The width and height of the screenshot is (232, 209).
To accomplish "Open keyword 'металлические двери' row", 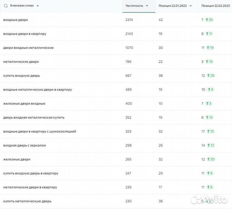I will point(21,62).
